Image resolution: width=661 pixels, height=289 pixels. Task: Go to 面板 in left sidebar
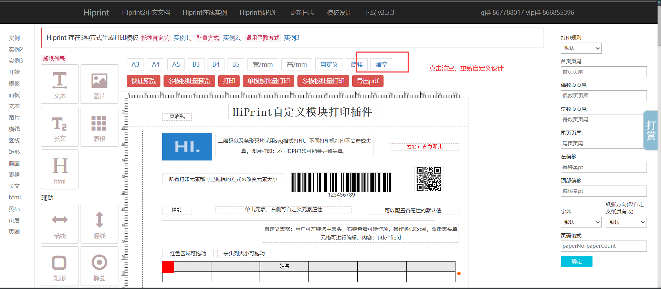(x=14, y=95)
